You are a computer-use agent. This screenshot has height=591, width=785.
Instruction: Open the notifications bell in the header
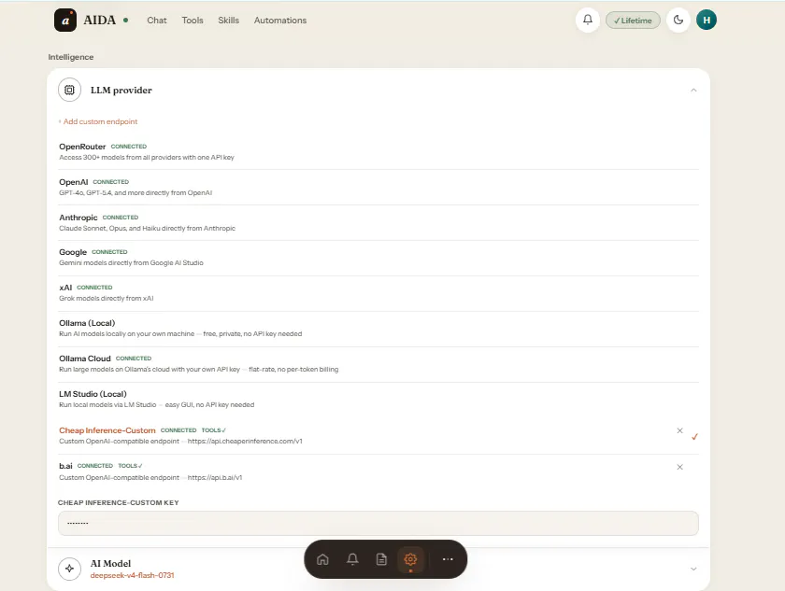pyautogui.click(x=588, y=20)
